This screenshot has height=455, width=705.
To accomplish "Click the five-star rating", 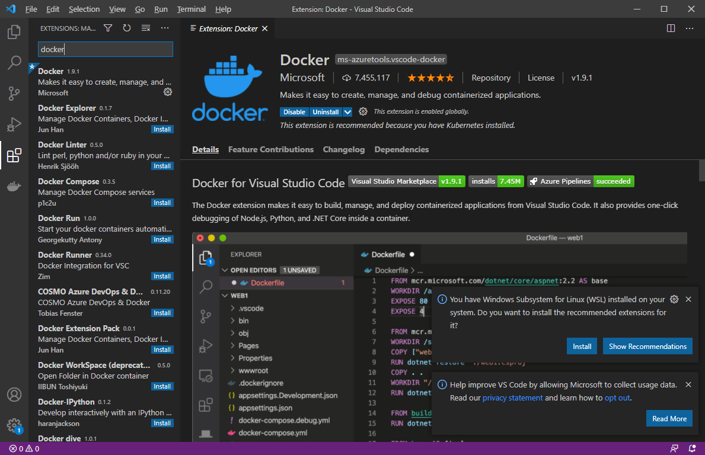I will point(430,78).
